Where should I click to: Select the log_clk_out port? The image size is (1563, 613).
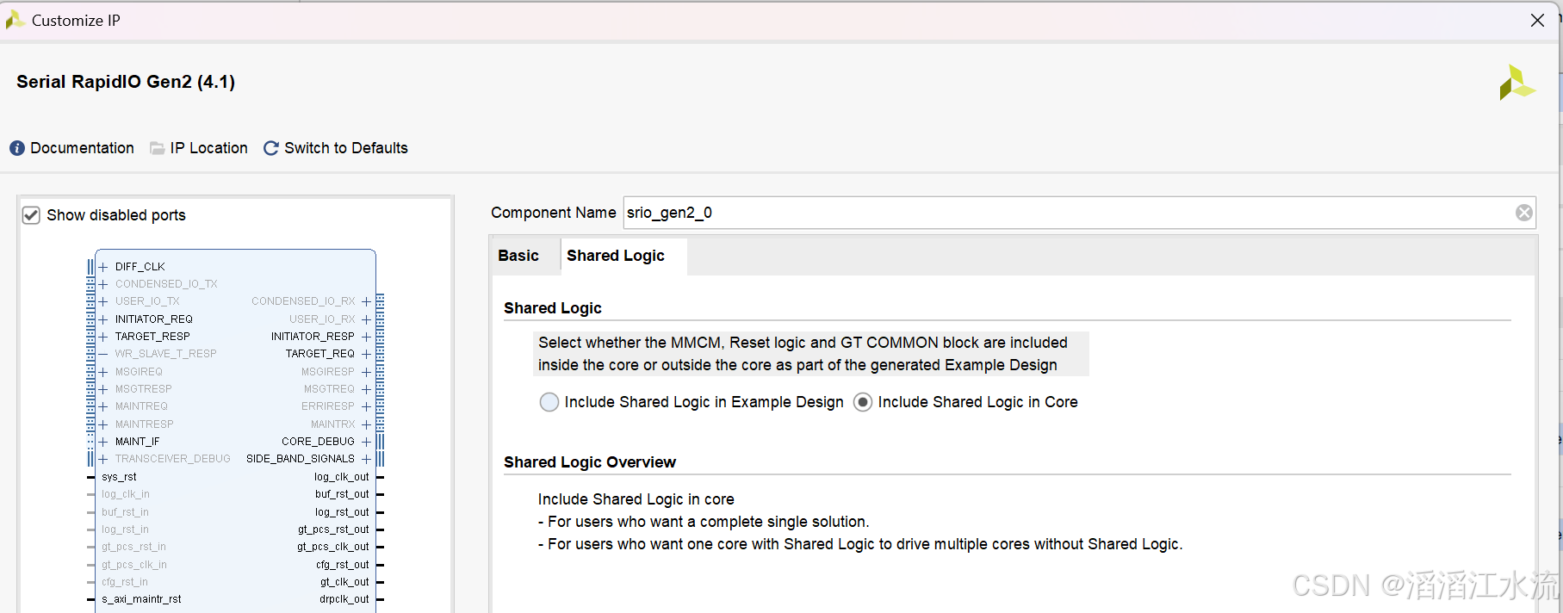pyautogui.click(x=341, y=477)
